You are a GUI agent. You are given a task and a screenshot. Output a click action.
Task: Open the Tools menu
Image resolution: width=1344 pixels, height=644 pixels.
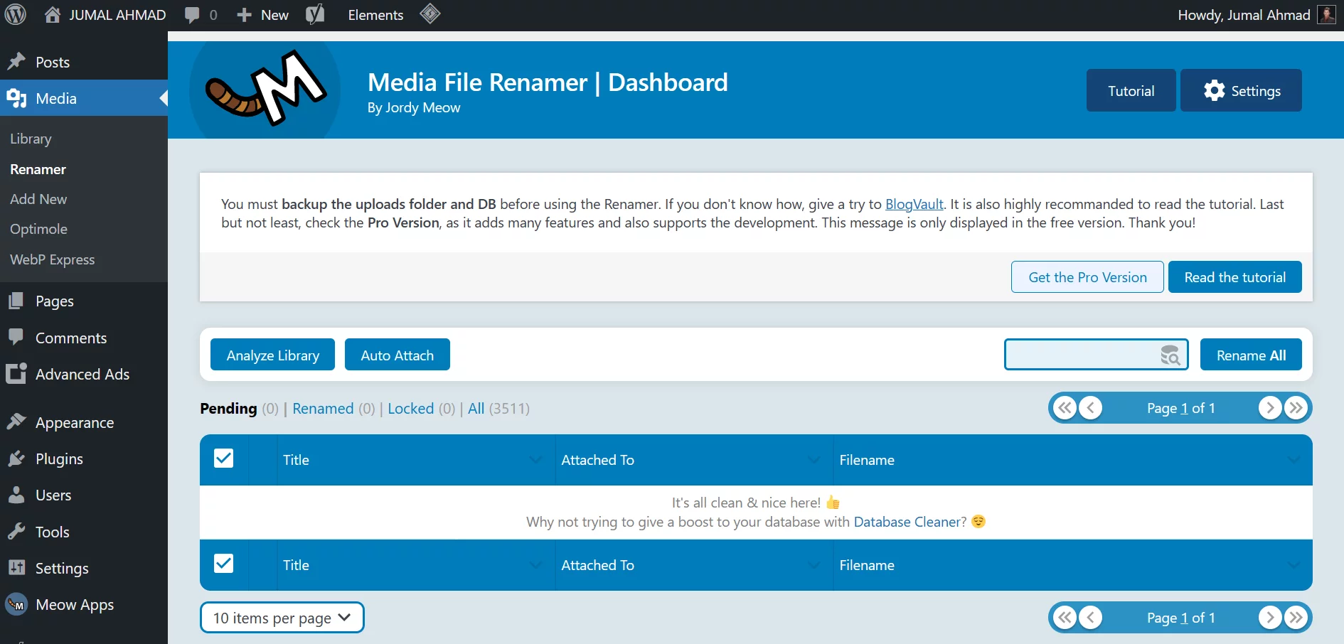pos(84,532)
